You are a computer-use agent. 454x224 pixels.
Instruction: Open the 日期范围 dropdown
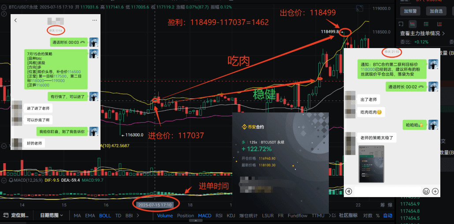tap(52, 215)
